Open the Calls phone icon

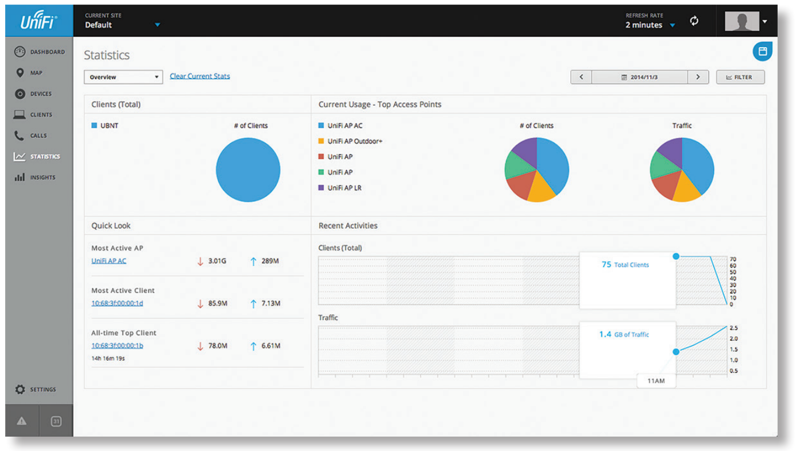20,136
